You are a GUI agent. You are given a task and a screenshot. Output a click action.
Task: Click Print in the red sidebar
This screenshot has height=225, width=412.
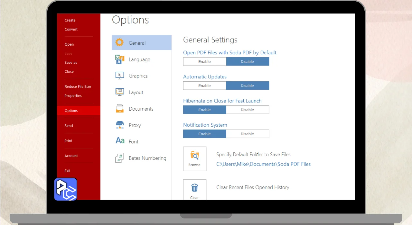(x=68, y=141)
